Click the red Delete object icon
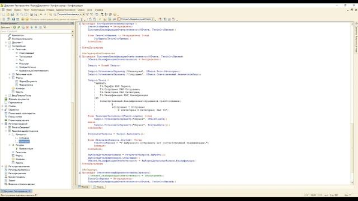This screenshot has height=201, width=358. click(x=27, y=27)
